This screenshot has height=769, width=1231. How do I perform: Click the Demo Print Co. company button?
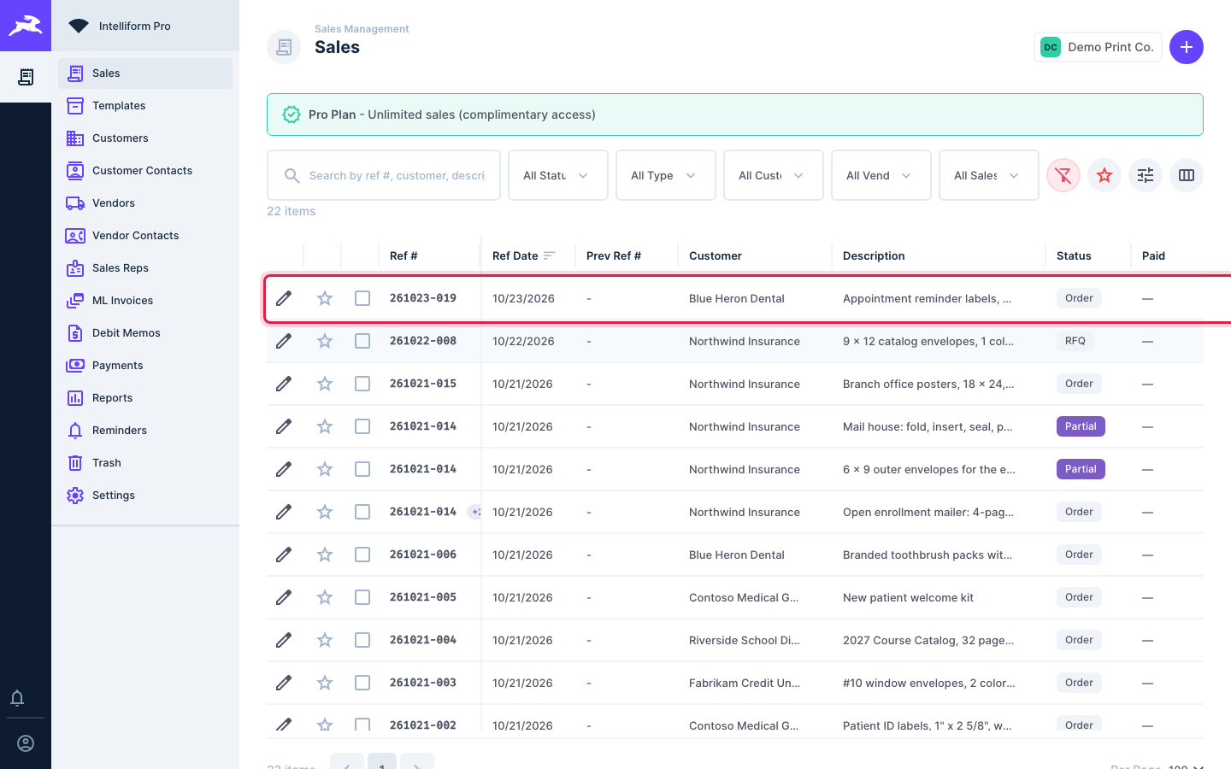[x=1098, y=47]
